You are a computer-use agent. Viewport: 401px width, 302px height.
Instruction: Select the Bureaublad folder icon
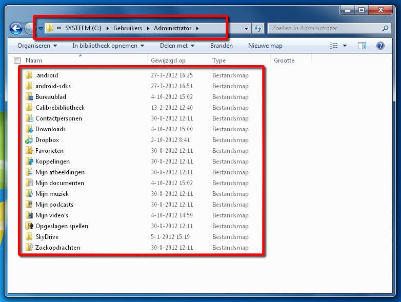(x=29, y=97)
